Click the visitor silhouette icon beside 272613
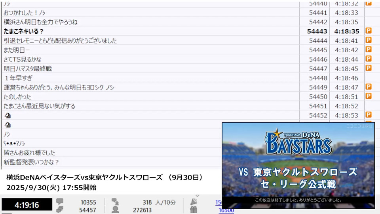 coord(115,209)
